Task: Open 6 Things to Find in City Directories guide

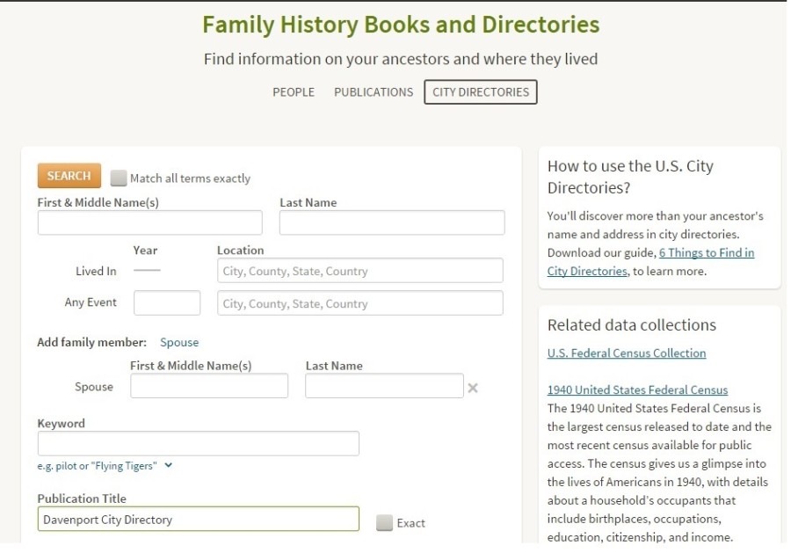Action: point(650,262)
